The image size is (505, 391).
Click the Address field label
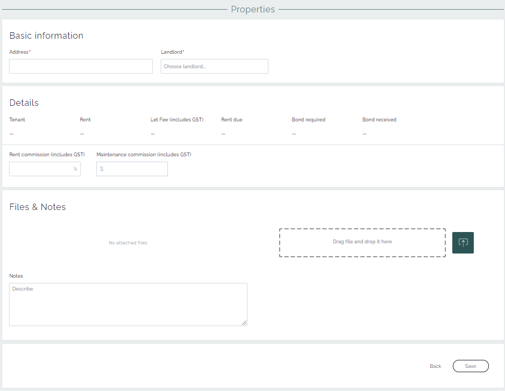[x=19, y=52]
